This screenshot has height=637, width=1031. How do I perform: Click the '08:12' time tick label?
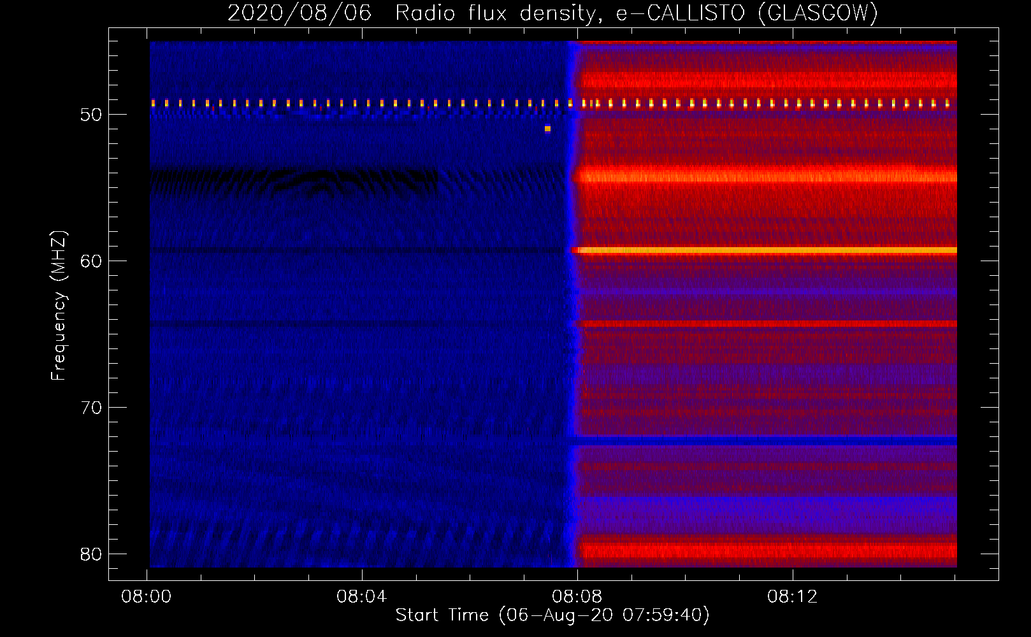coord(792,597)
